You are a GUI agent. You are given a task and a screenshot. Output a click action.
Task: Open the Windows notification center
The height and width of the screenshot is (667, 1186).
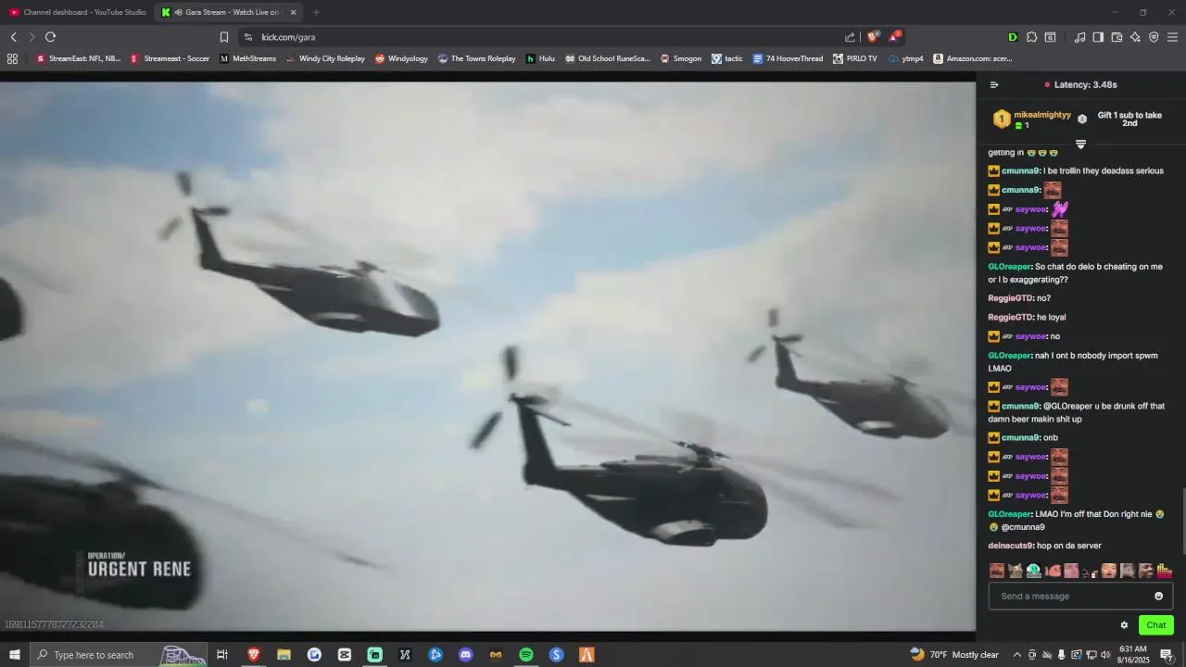(1167, 655)
